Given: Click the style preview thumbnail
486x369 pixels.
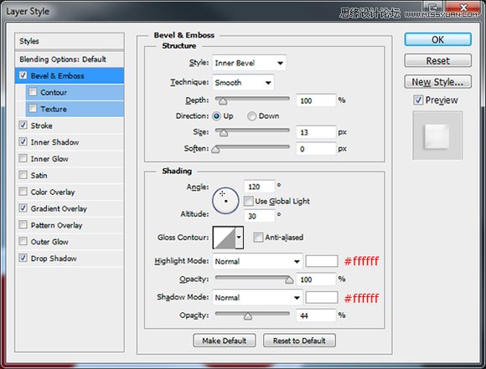Looking at the screenshot, I should click(437, 136).
